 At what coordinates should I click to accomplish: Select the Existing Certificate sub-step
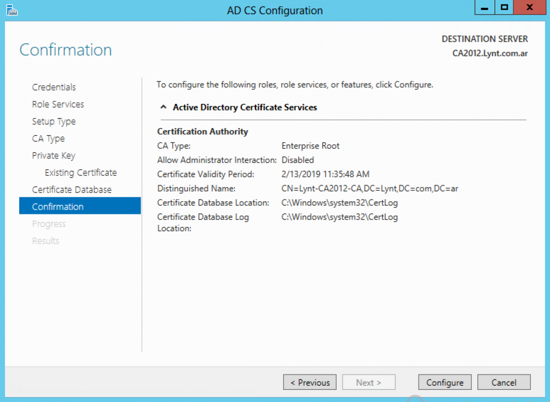point(81,173)
